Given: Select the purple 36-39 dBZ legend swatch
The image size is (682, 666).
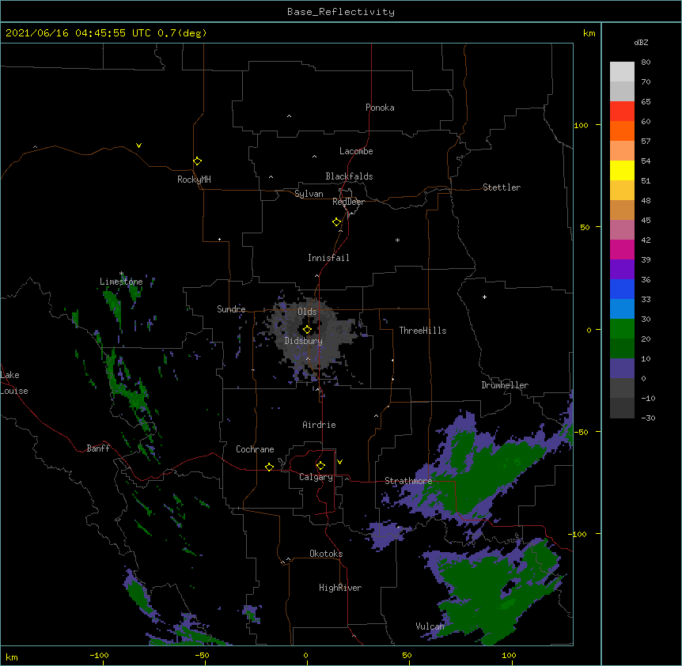Looking at the screenshot, I should point(622,270).
